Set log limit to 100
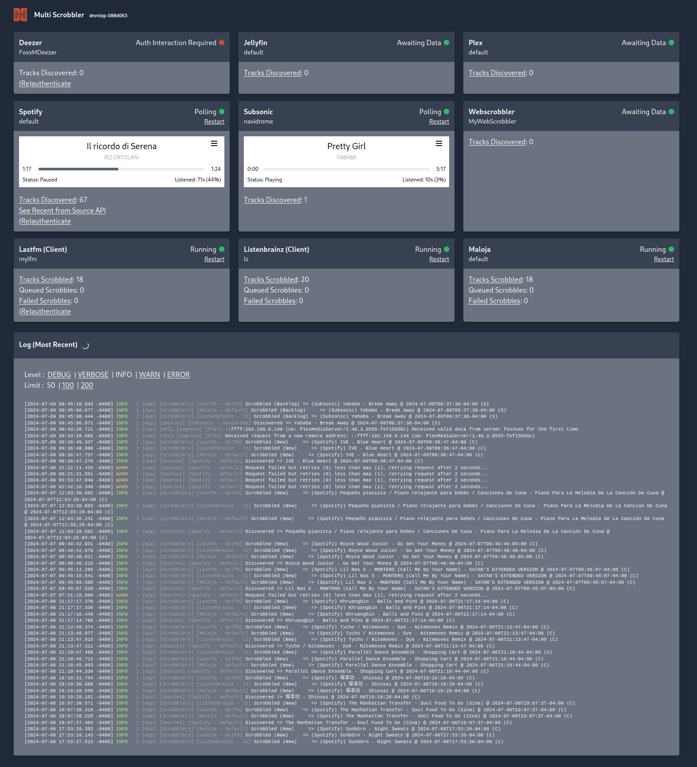697x767 pixels. 68,385
